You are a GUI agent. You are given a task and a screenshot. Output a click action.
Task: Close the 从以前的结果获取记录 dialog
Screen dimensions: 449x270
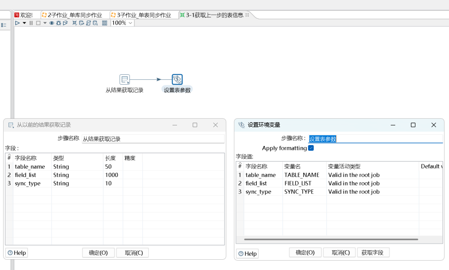(x=216, y=125)
